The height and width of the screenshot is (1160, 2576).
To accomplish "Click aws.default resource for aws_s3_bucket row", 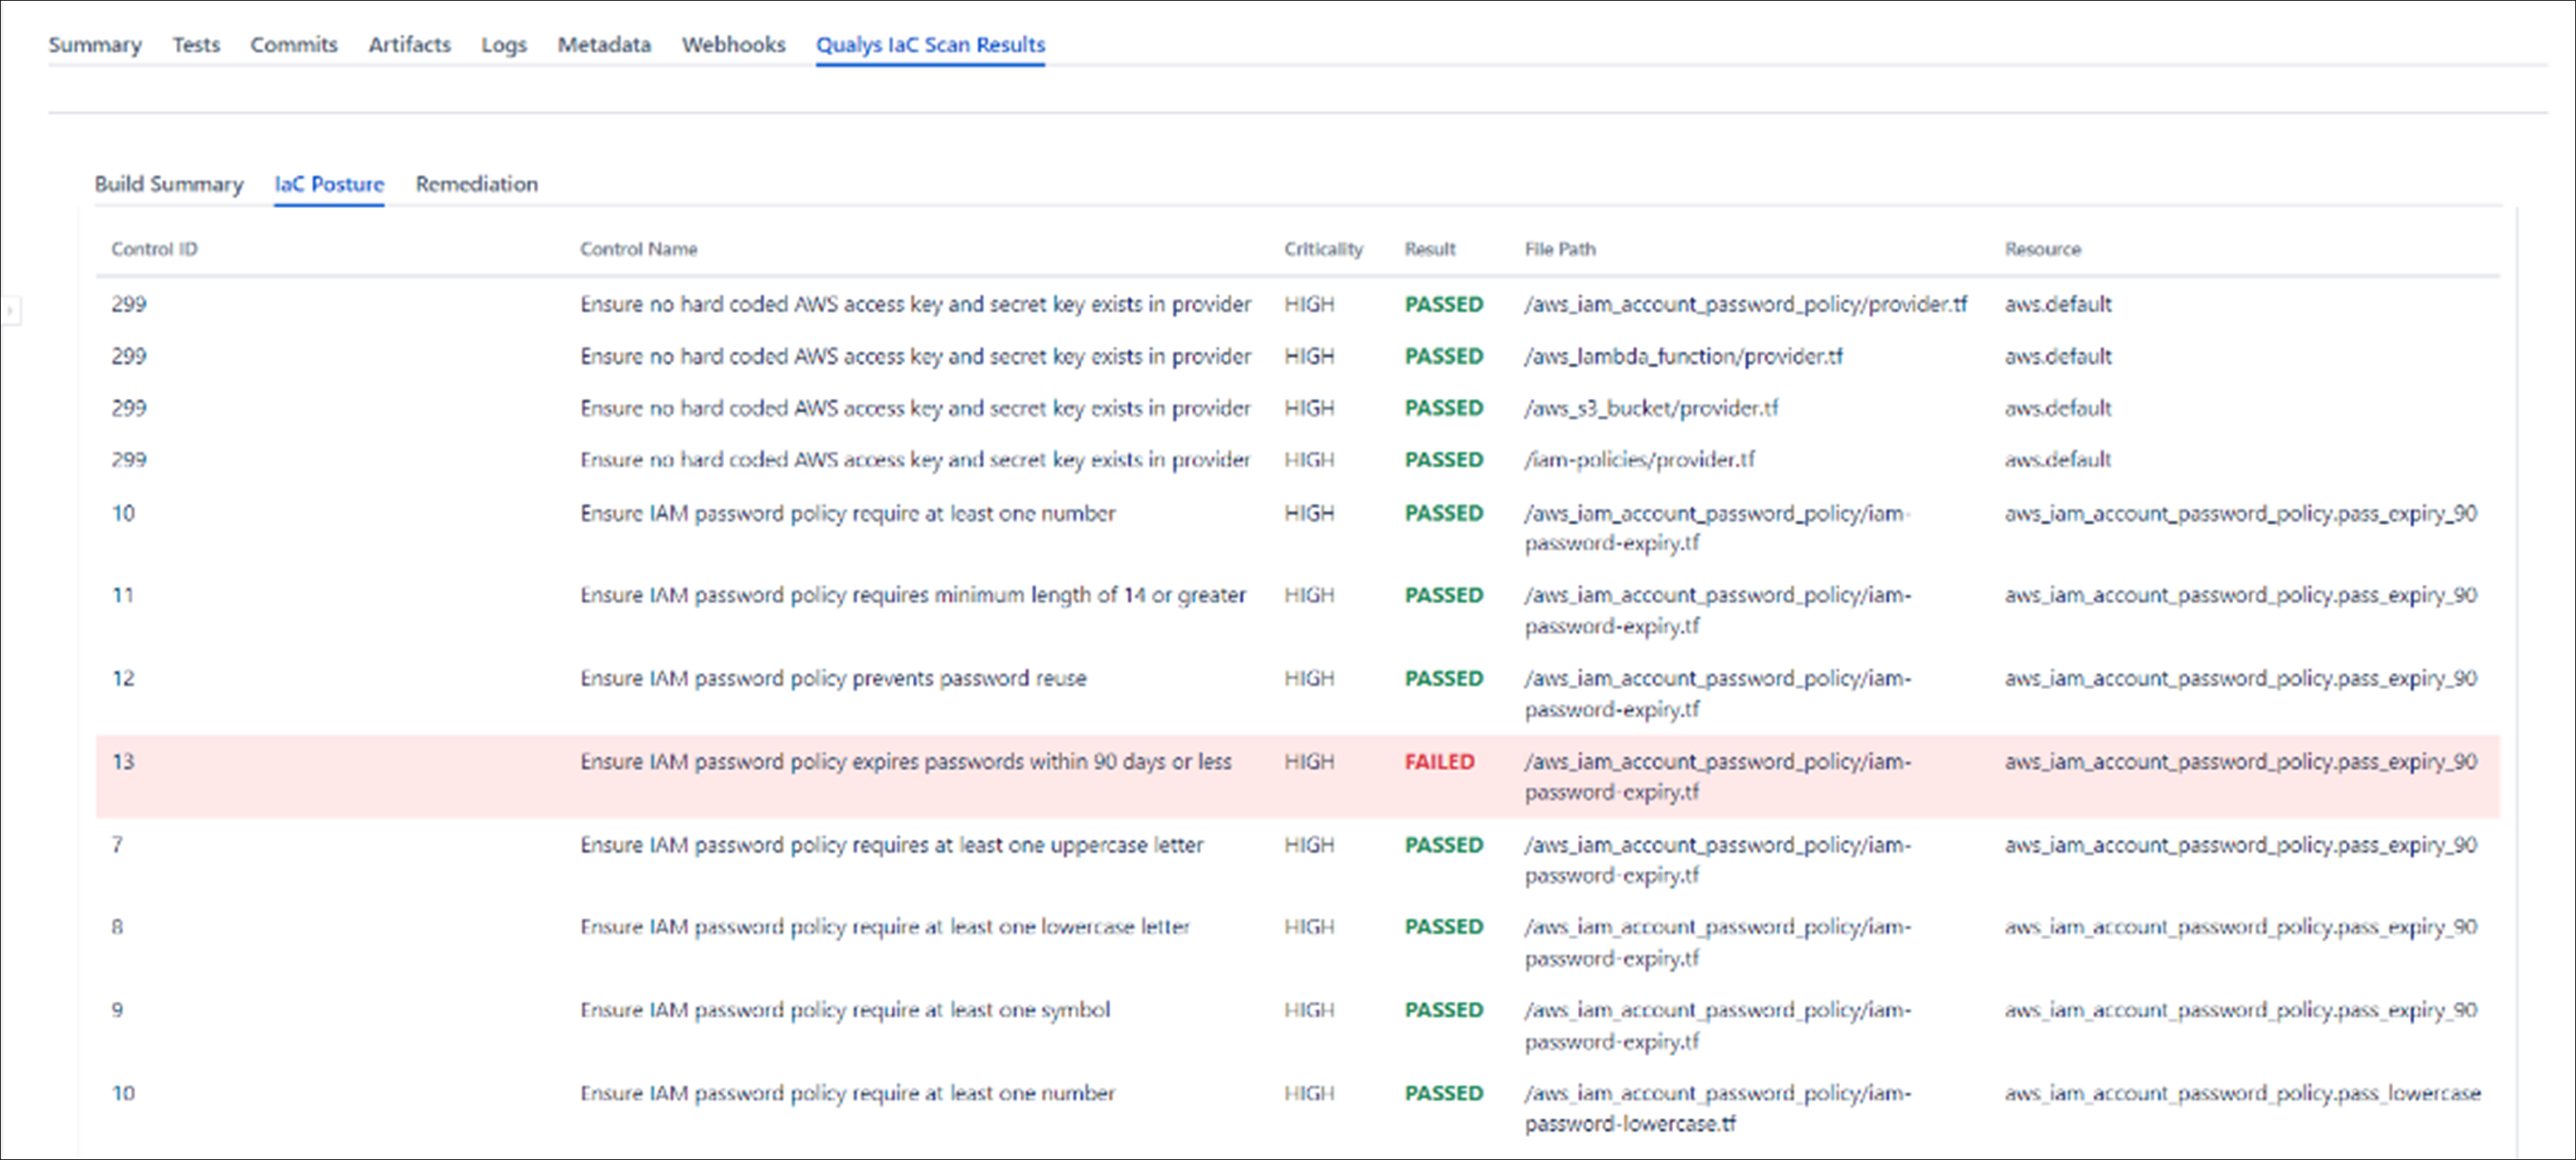I will pos(2057,409).
